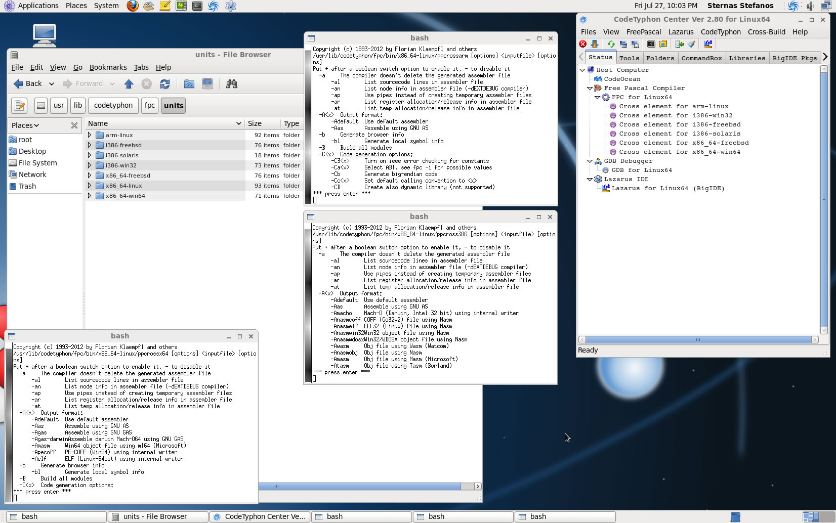Viewport: 836px width, 523px height.
Task: Switch to units - File Browser taskbar button
Action: tap(158, 517)
